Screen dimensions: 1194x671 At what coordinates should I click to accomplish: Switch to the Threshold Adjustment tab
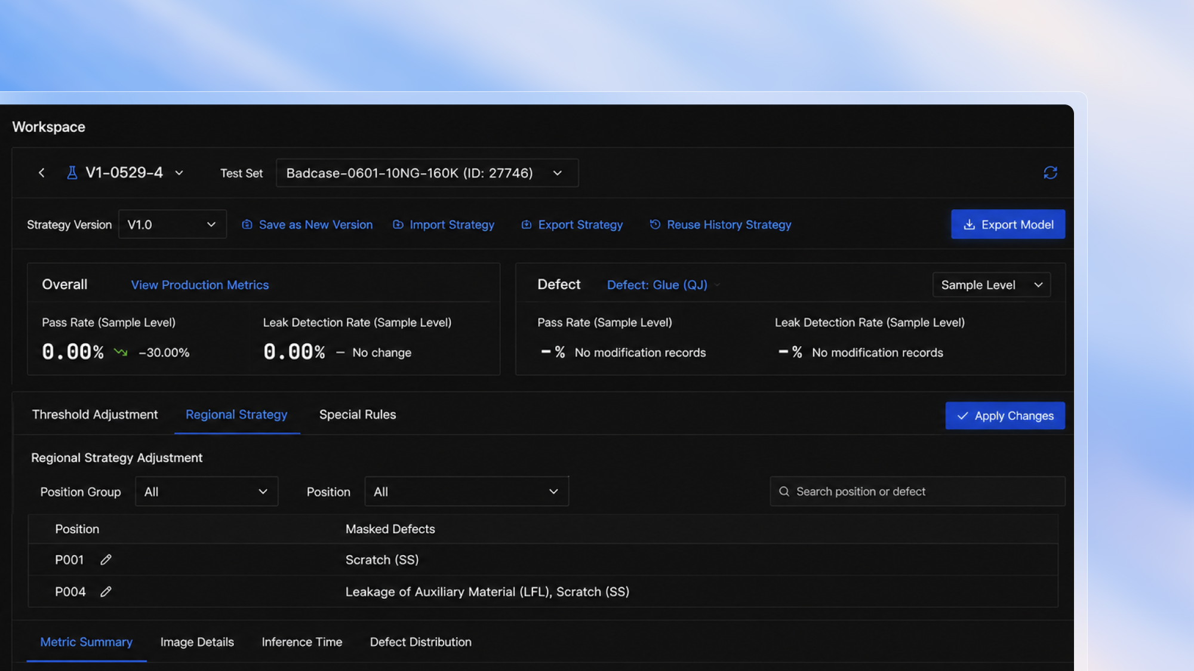[x=95, y=415]
